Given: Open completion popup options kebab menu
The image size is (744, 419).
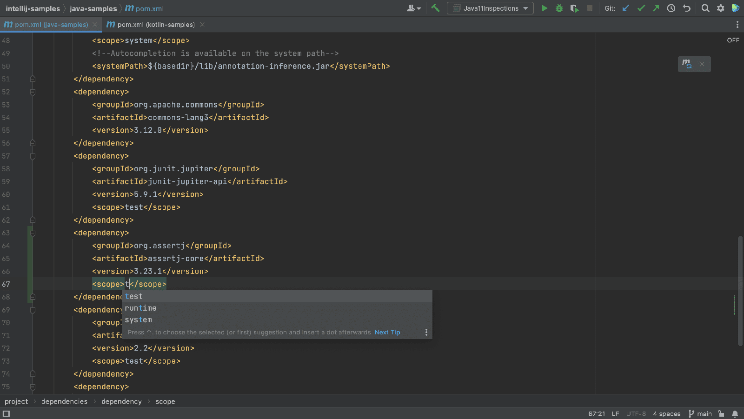Looking at the screenshot, I should [x=426, y=332].
